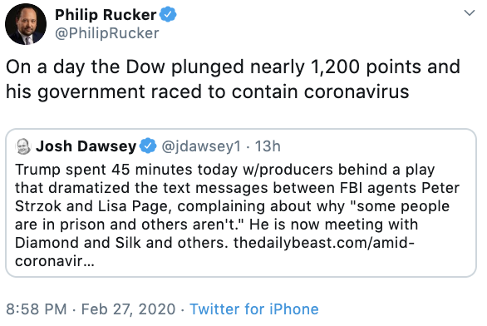Click Josh Dawsey's verified checkmark badge
Image resolution: width=487 pixels, height=326 pixels.
tap(148, 146)
